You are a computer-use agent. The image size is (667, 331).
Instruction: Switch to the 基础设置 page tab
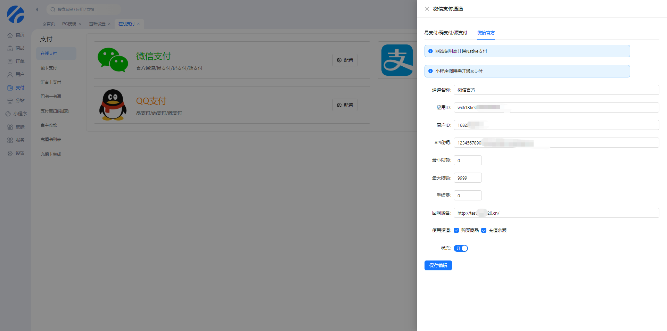[97, 24]
